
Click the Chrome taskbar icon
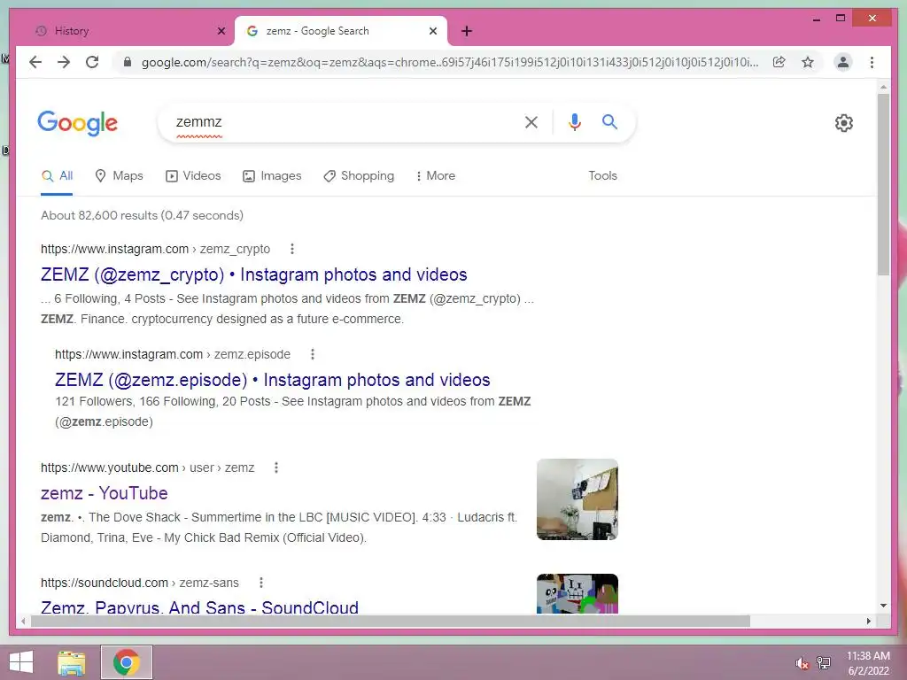(x=127, y=662)
